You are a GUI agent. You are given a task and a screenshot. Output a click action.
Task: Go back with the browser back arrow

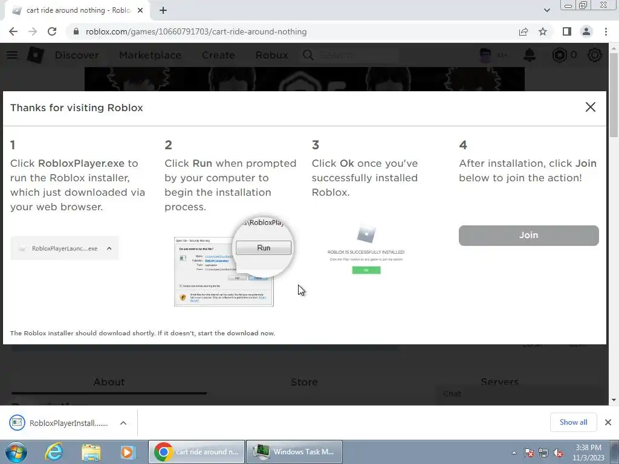point(13,31)
